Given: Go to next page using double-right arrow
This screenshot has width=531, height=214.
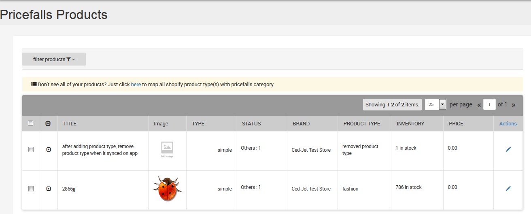Looking at the screenshot, I should [x=513, y=105].
